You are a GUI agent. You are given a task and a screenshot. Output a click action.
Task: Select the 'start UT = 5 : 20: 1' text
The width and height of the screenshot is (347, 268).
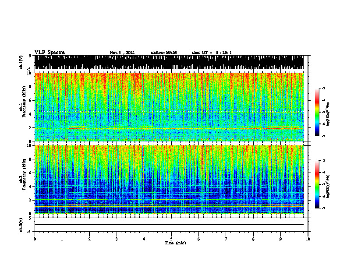(x=212, y=53)
